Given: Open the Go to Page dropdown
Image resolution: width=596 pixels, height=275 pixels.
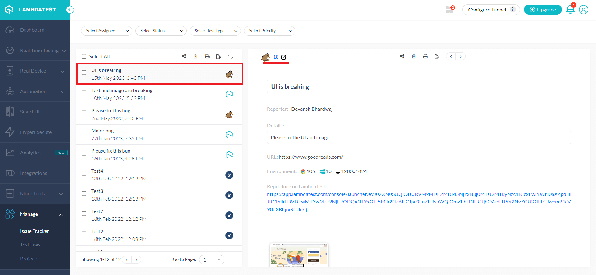Looking at the screenshot, I should pos(212,259).
